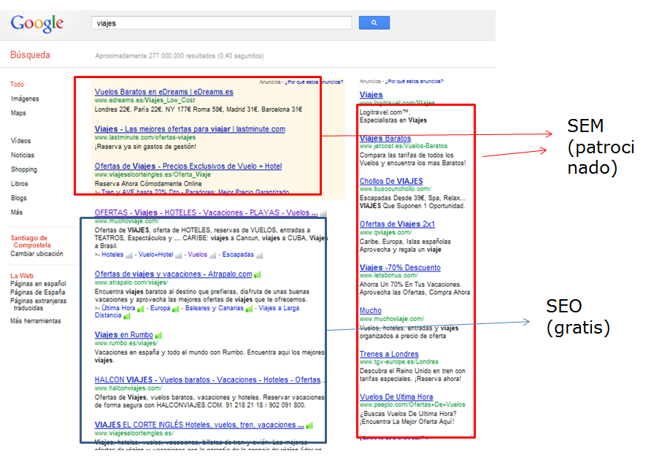Click the www.halconviajes.com/ URL text
Screen dimensions: 651x470
tap(128, 388)
